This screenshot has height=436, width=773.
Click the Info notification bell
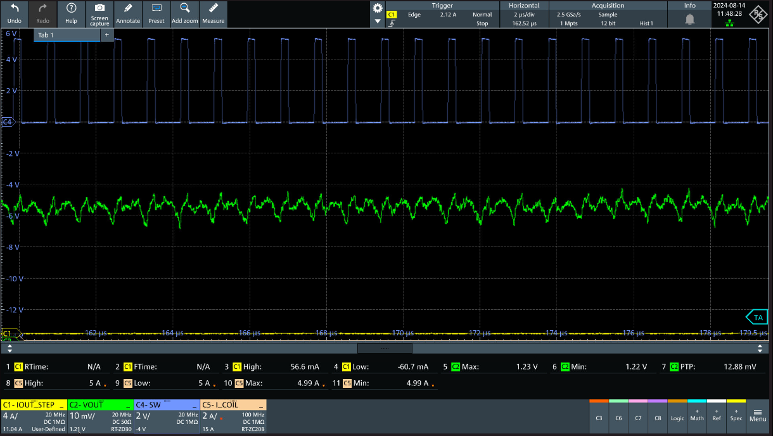pyautogui.click(x=690, y=20)
